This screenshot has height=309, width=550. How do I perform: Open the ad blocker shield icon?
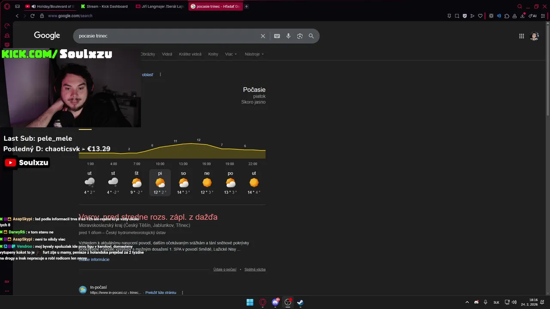pos(464,16)
